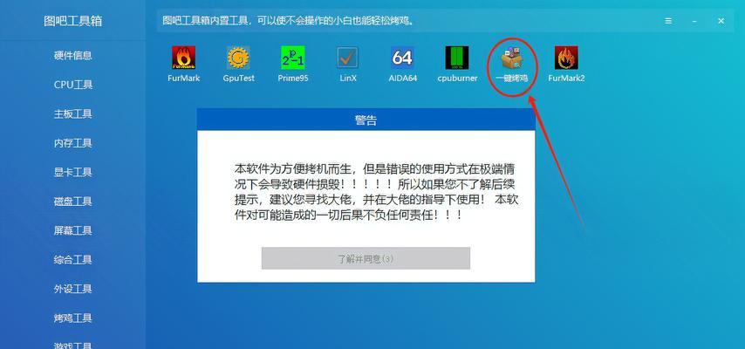745x349 pixels.
Task: Launch AIDA64 from the tool list
Action: pos(402,58)
